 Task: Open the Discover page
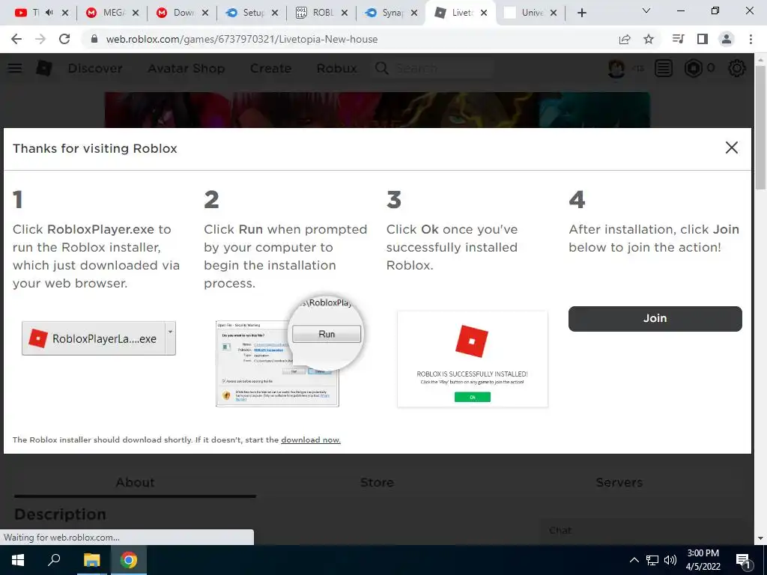(95, 68)
